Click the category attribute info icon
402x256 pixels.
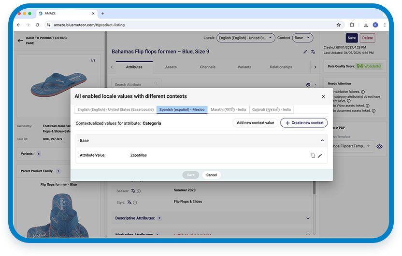click(349, 100)
